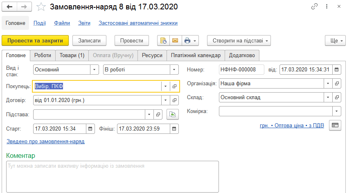Expand the Покупець dropdown list
This screenshot has width=347, height=193.
pos(166,86)
